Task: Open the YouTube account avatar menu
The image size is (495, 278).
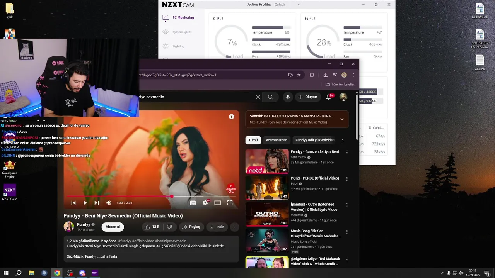Action: (343, 97)
